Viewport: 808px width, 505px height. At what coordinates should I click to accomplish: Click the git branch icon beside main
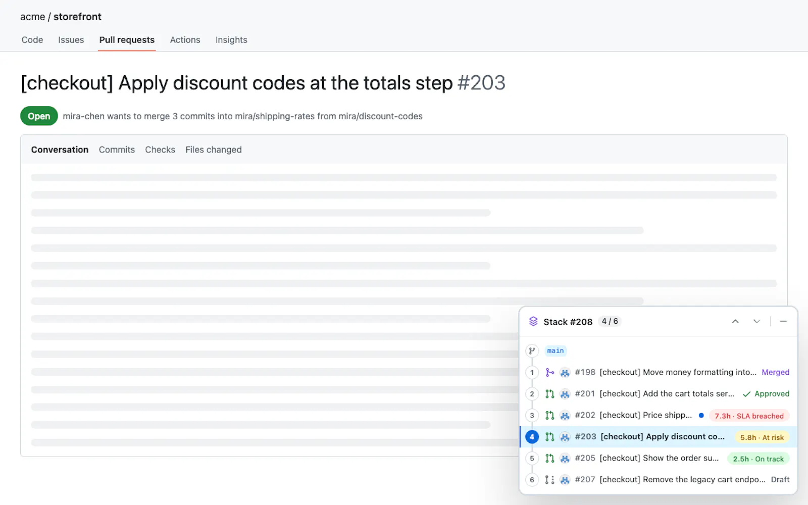pos(532,350)
